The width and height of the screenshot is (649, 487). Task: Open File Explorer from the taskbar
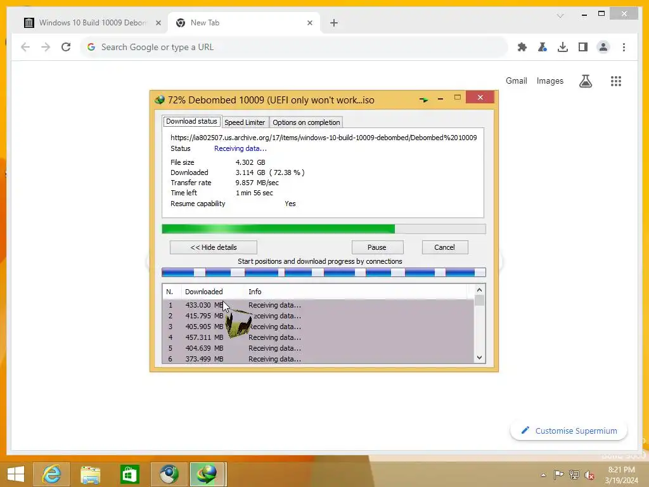(x=90, y=474)
